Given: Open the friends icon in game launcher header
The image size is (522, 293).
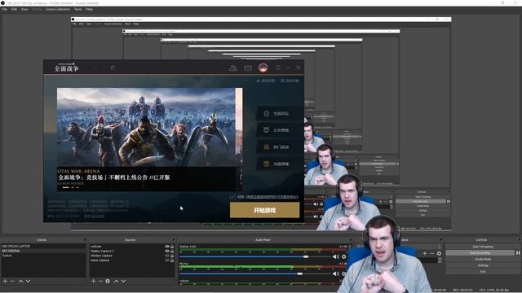Looking at the screenshot, I should pos(233,68).
